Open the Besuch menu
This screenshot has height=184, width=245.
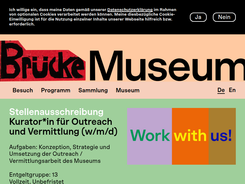(23, 90)
